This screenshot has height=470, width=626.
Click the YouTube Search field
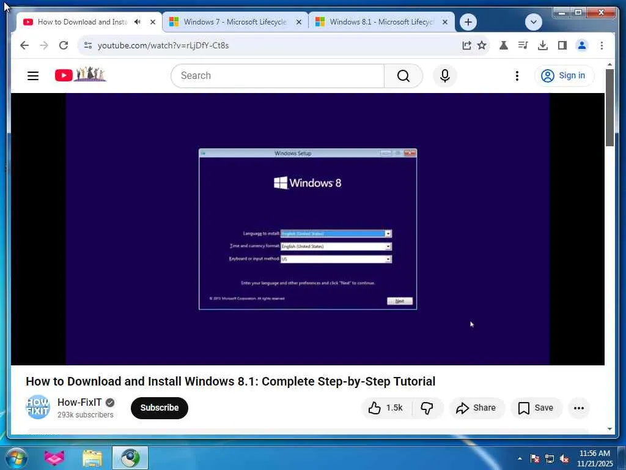(x=278, y=75)
